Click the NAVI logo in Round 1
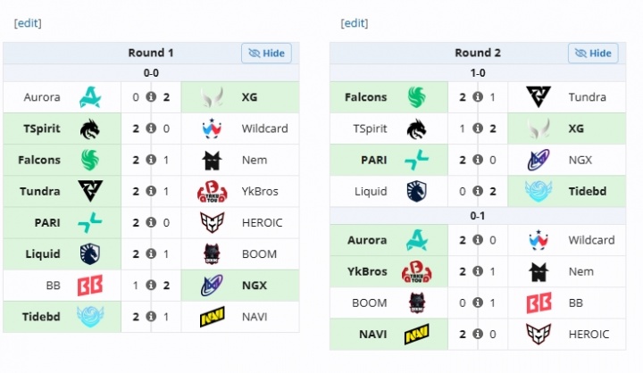The width and height of the screenshot is (643, 373). (212, 317)
